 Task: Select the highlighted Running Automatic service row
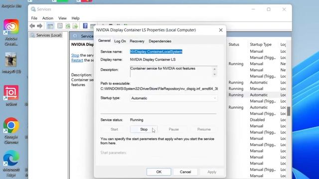(x=257, y=95)
